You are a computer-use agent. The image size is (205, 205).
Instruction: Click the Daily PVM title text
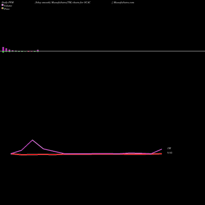(x=8, y=2)
